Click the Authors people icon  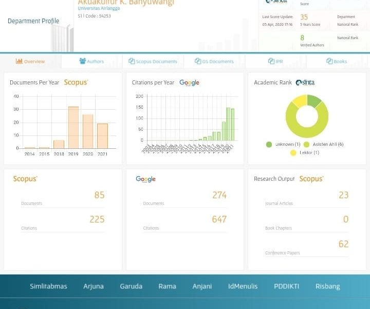click(x=82, y=61)
